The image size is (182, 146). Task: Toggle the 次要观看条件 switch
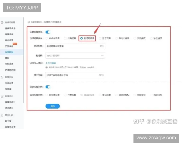[x=48, y=87]
